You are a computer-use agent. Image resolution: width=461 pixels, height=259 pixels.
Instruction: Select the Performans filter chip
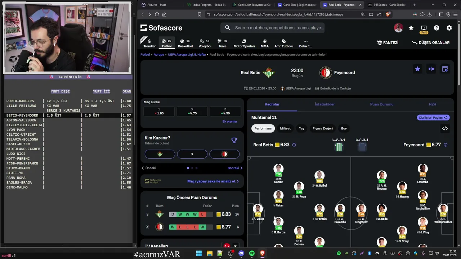pos(263,128)
